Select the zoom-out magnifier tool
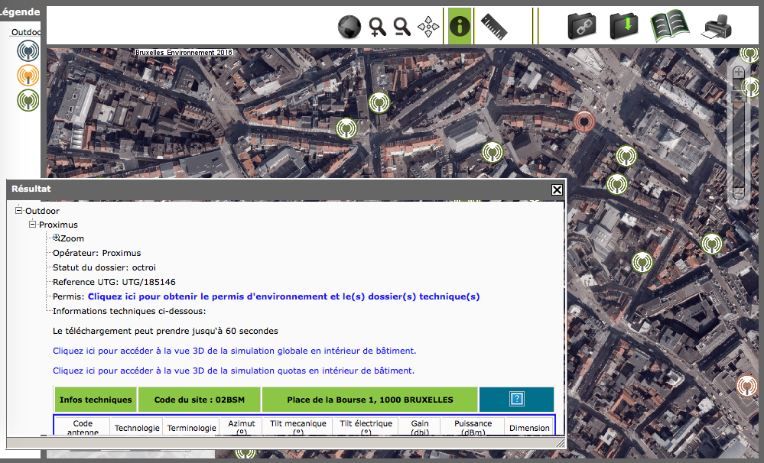This screenshot has height=463, width=764. (x=402, y=27)
